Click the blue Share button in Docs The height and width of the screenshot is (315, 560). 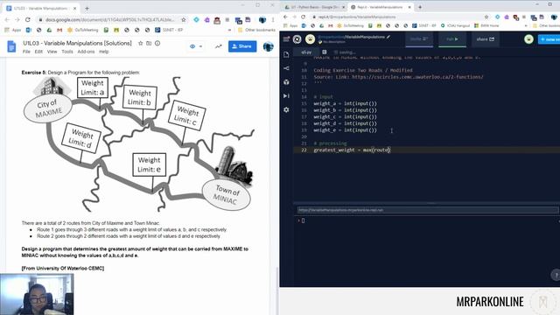pyautogui.click(x=242, y=46)
